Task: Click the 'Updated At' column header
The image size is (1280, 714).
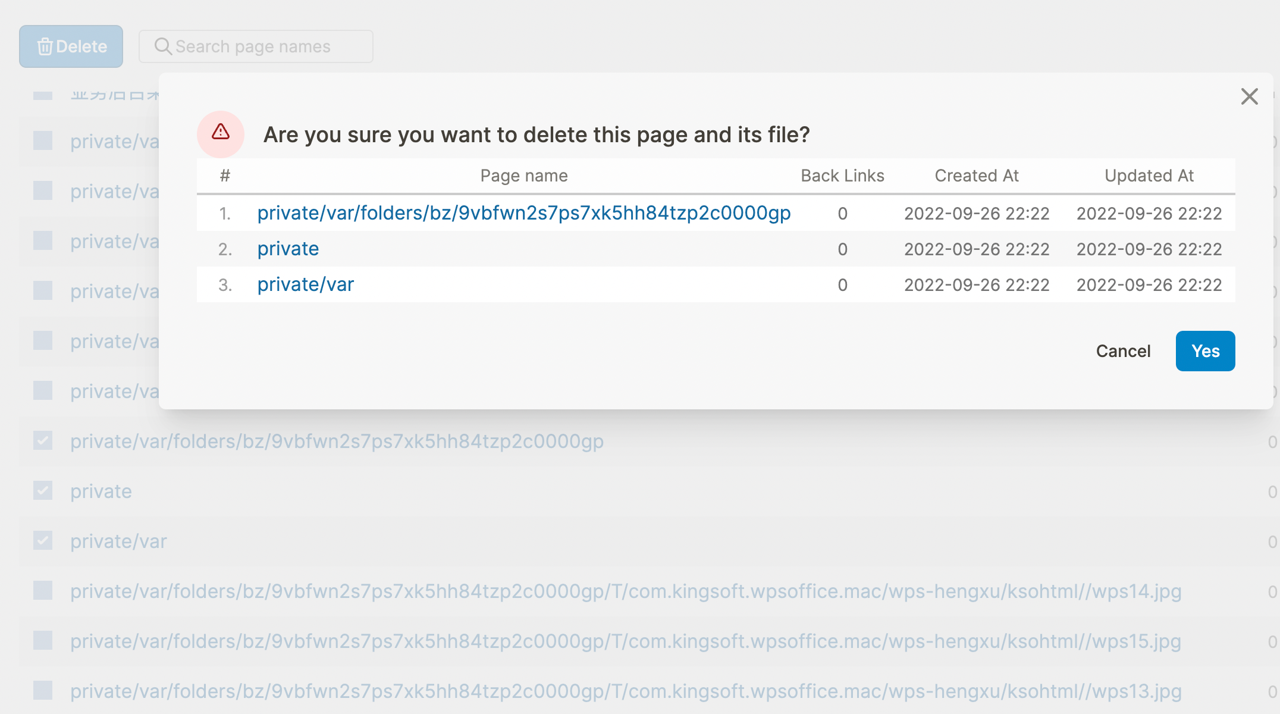Action: [x=1149, y=176]
